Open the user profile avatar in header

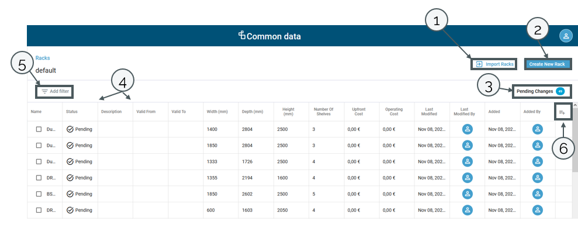coord(566,36)
